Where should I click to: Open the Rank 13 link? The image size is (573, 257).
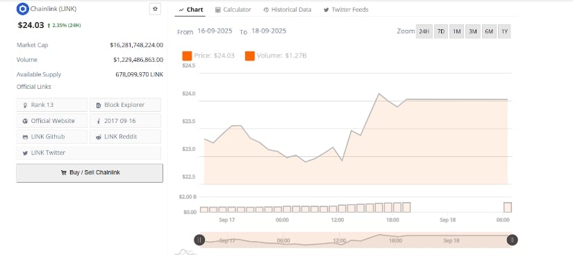pos(52,105)
